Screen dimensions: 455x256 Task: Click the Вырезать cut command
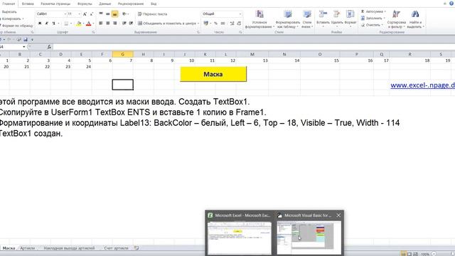click(x=9, y=12)
